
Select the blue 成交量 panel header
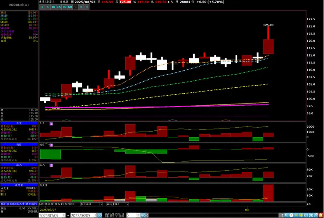[19, 185]
